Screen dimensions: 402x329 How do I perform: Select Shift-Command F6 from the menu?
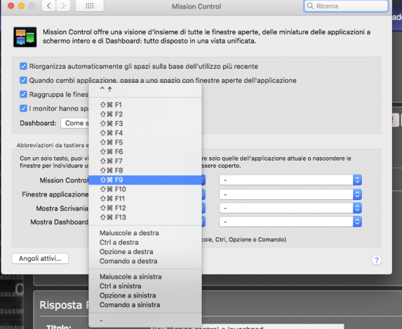pos(145,152)
